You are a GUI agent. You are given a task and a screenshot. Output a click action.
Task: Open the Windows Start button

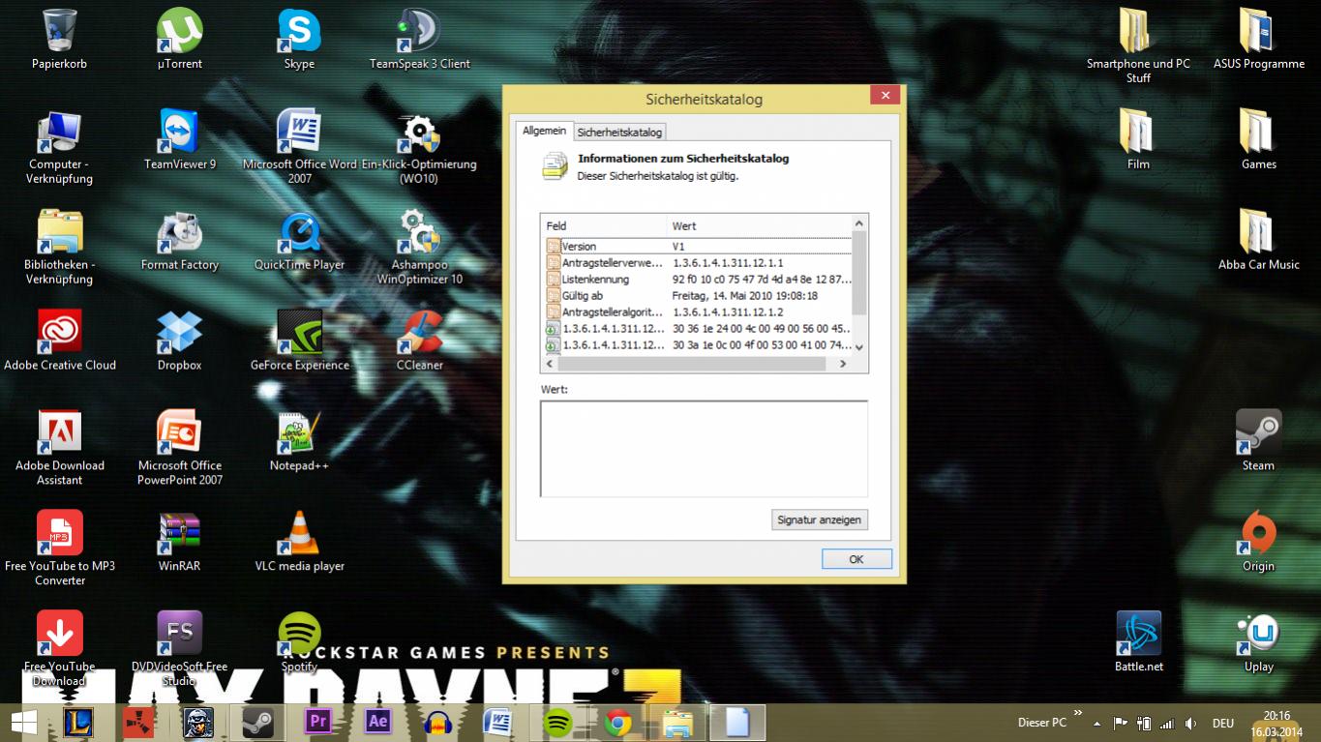23,723
